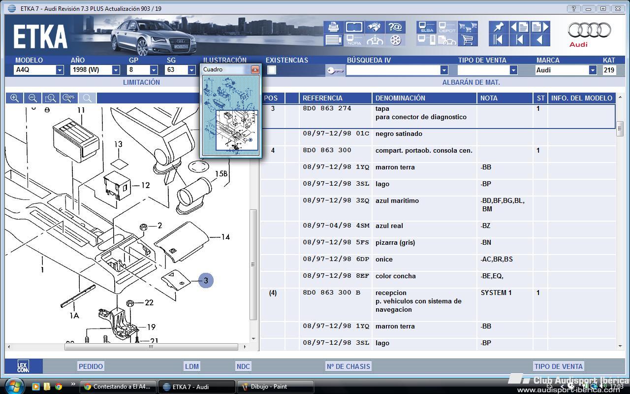This screenshot has height=394, width=630.
Task: Click the LIMITACIÓN tab header
Action: (141, 82)
